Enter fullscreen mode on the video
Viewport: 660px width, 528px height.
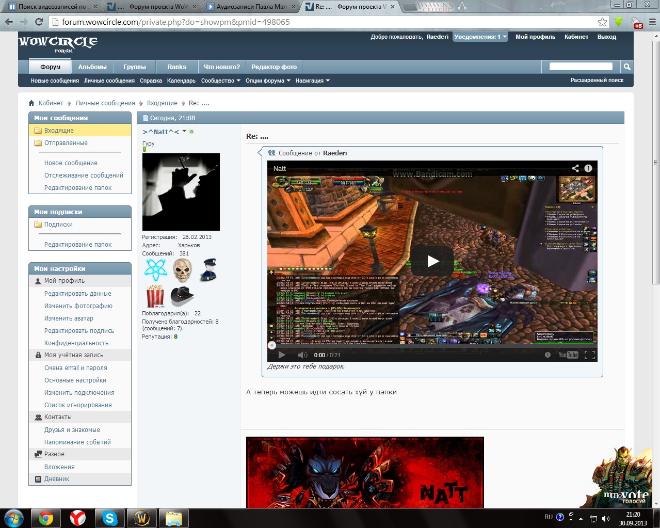(590, 355)
